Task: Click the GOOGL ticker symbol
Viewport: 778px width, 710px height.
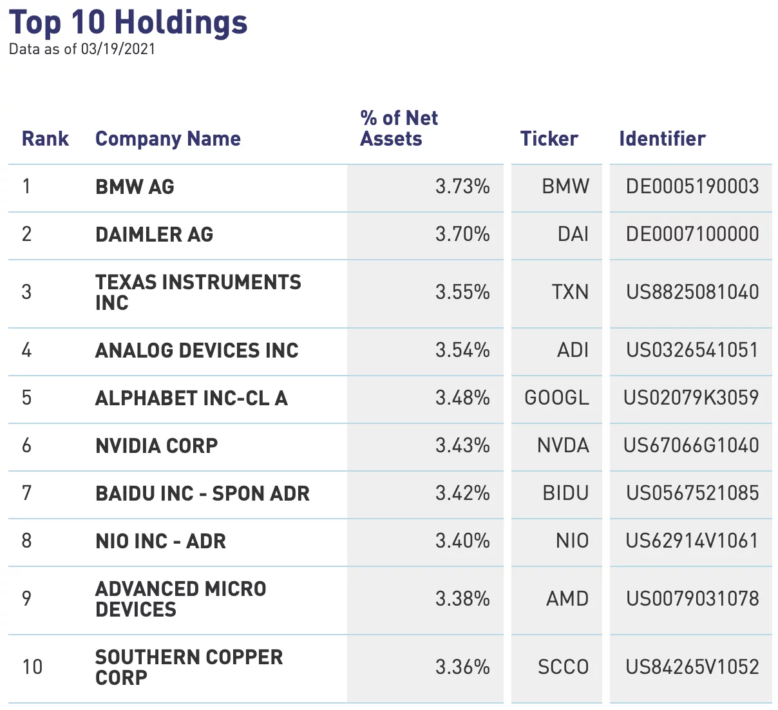Action: [x=556, y=398]
